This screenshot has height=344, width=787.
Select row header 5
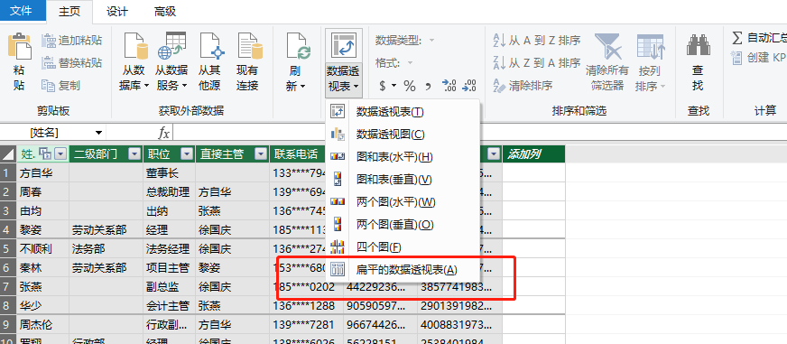point(7,248)
